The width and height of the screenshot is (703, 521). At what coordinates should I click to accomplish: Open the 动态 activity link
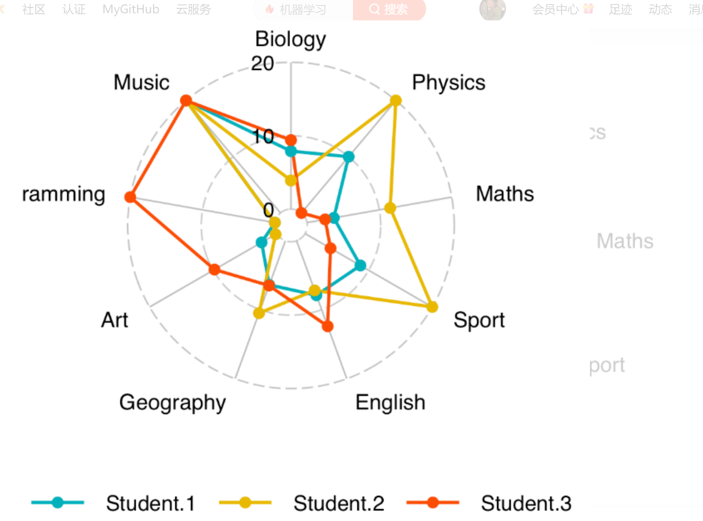(660, 9)
